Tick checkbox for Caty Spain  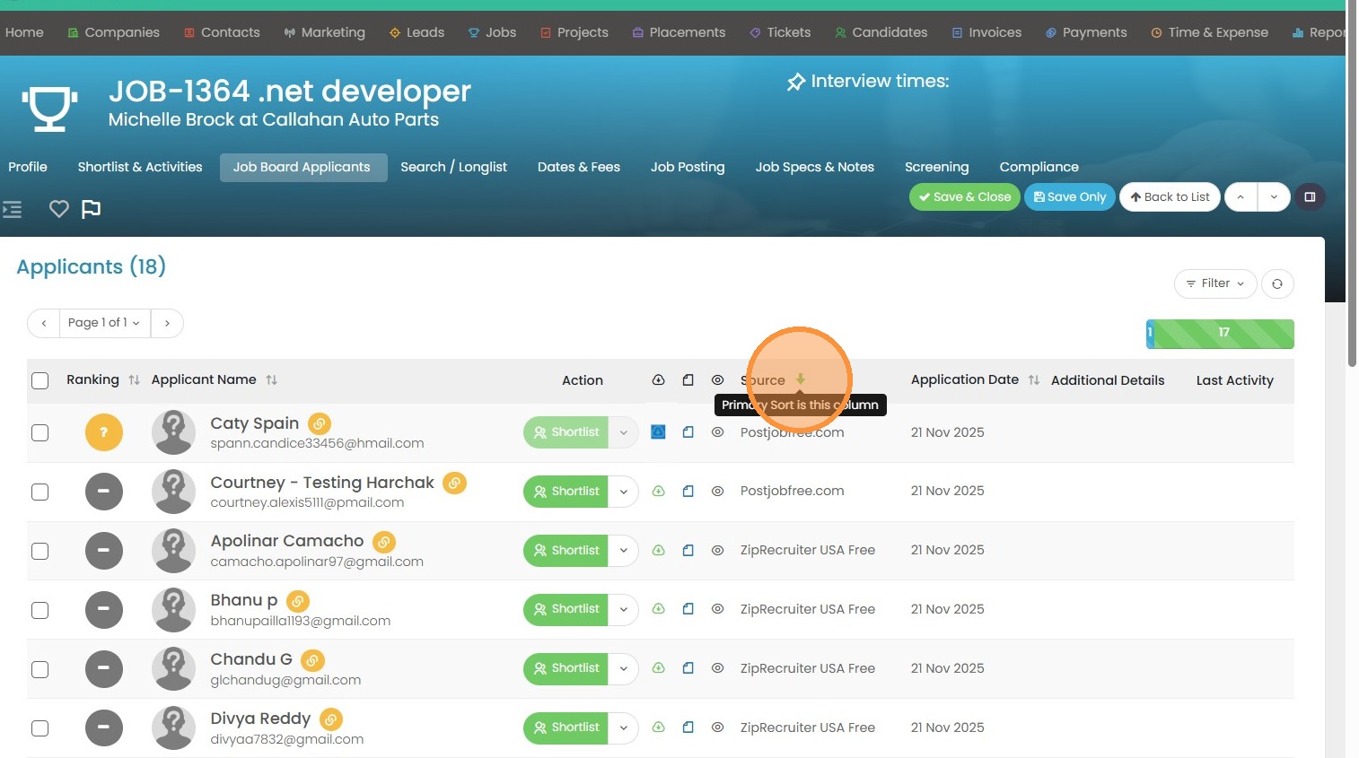coord(40,432)
